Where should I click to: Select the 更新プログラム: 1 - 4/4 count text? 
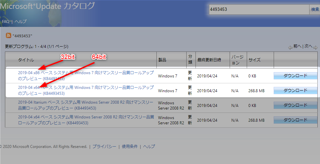pyautogui.click(x=37, y=47)
